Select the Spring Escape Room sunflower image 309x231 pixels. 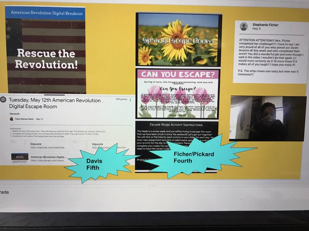pyautogui.click(x=178, y=39)
